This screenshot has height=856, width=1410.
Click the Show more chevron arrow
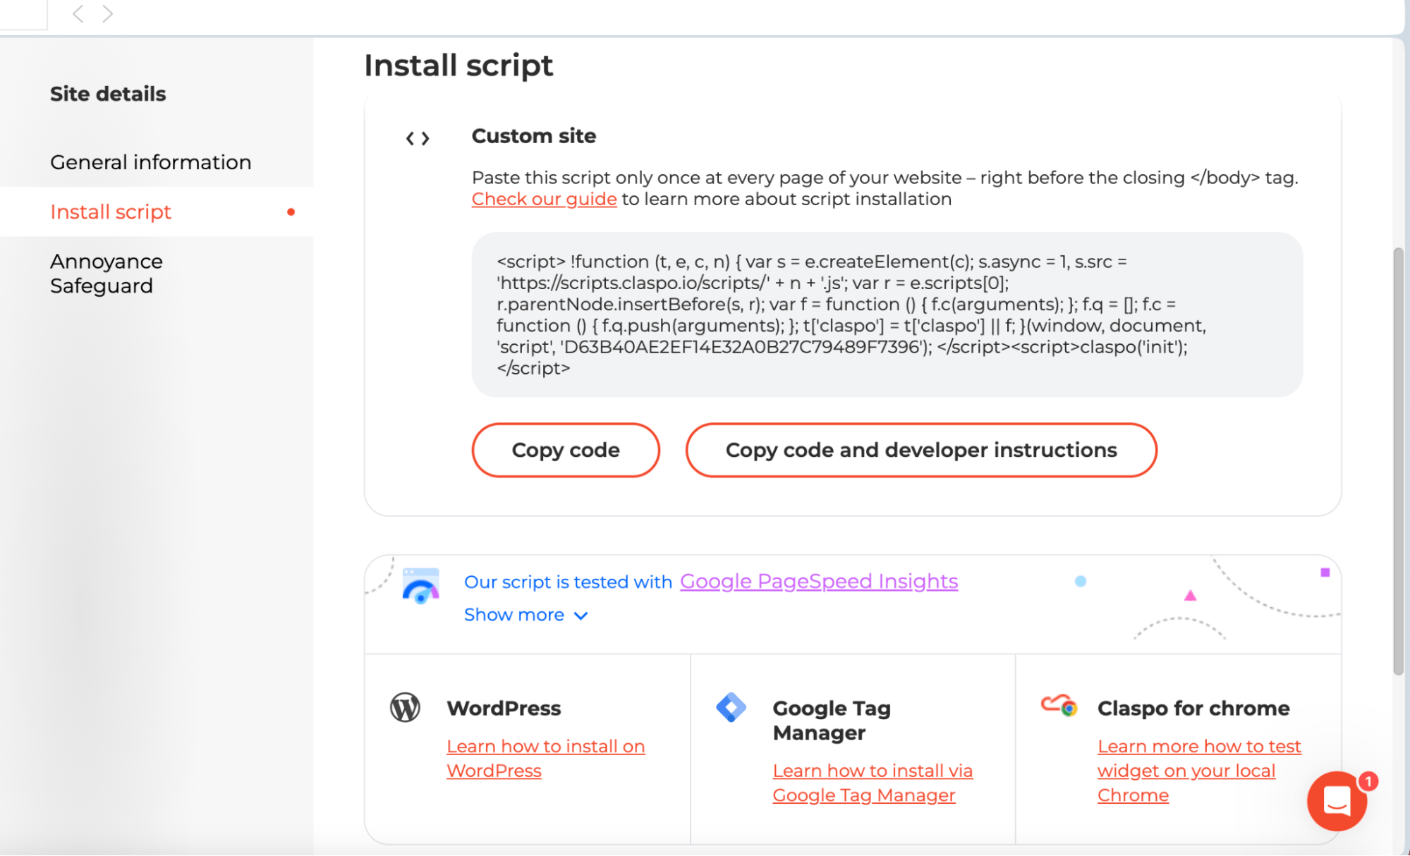(581, 616)
